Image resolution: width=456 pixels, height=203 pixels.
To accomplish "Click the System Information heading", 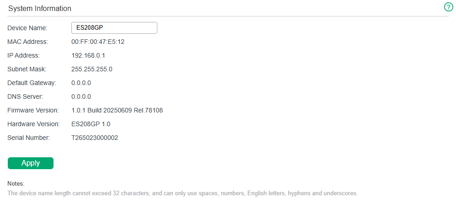I will pos(40,8).
